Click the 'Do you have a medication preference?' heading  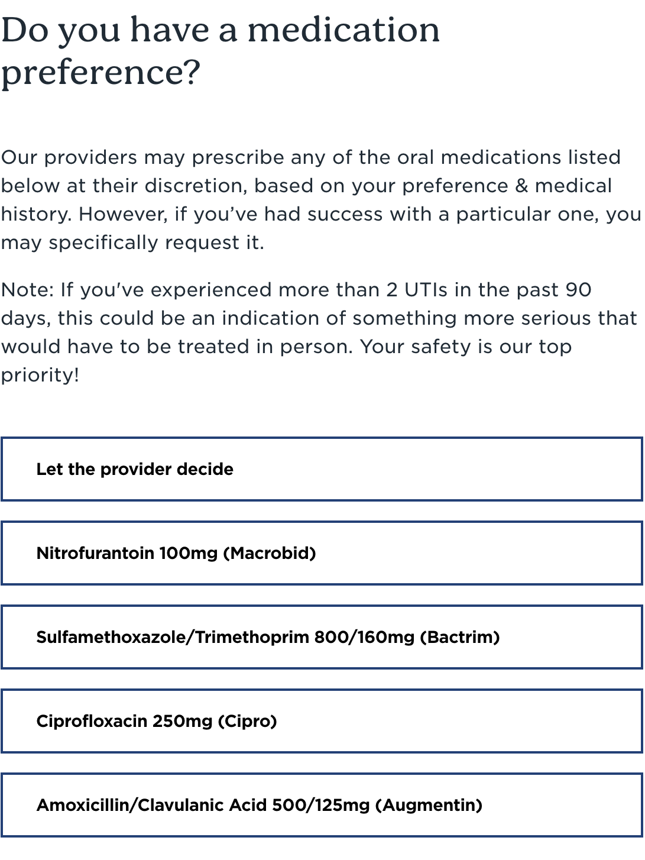pyautogui.click(x=221, y=50)
